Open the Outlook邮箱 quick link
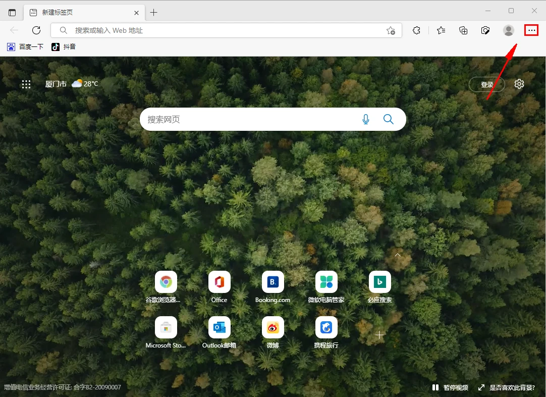546x397 pixels. pos(220,332)
